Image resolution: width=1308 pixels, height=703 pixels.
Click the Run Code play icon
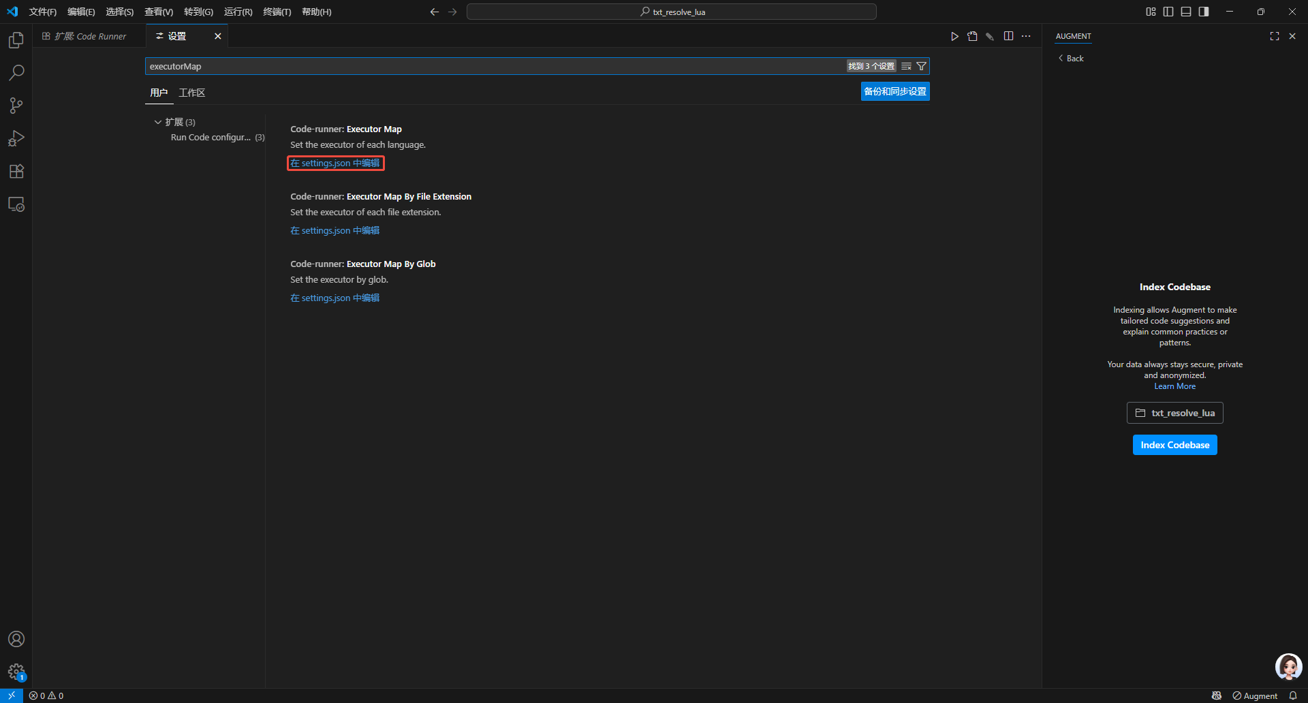tap(954, 36)
